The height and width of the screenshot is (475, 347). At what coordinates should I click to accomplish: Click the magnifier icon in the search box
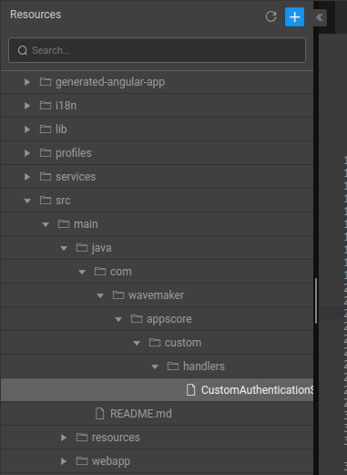point(23,50)
